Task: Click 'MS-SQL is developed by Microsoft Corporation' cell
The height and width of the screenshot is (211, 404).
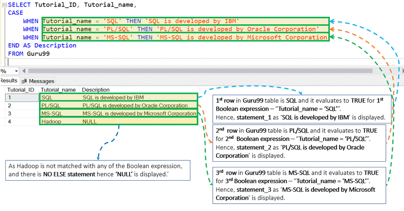Action: point(139,114)
